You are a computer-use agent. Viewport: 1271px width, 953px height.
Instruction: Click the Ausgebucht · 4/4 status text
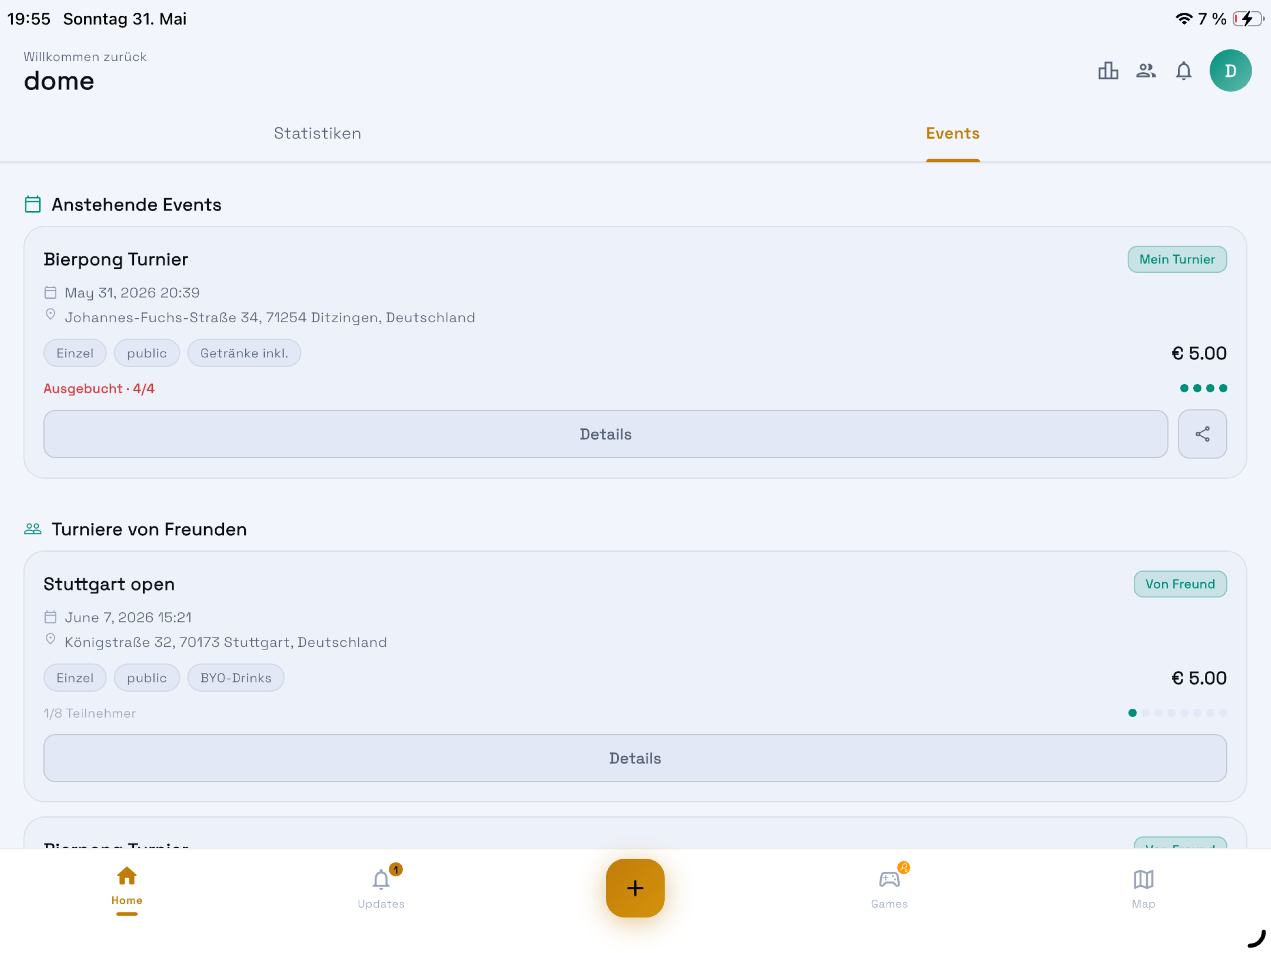point(99,389)
